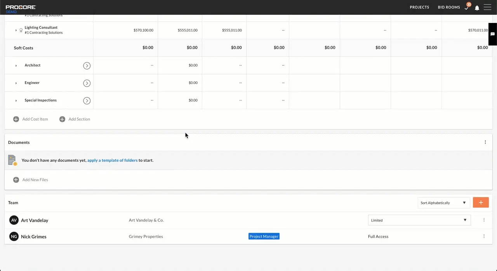
Task: Click the Architect label
Action: [33, 65]
